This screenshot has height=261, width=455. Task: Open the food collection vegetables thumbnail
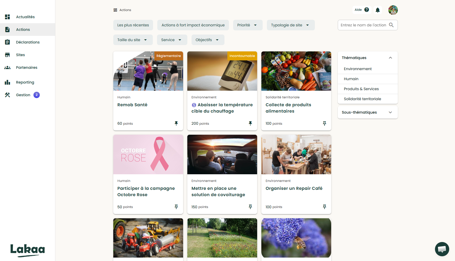point(296,71)
